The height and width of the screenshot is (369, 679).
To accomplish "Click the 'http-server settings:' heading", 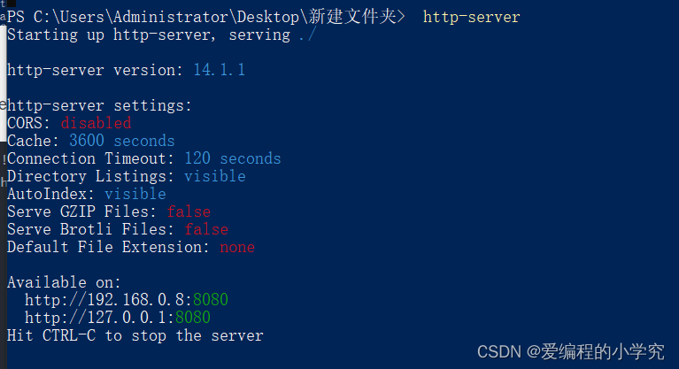I will click(x=100, y=105).
